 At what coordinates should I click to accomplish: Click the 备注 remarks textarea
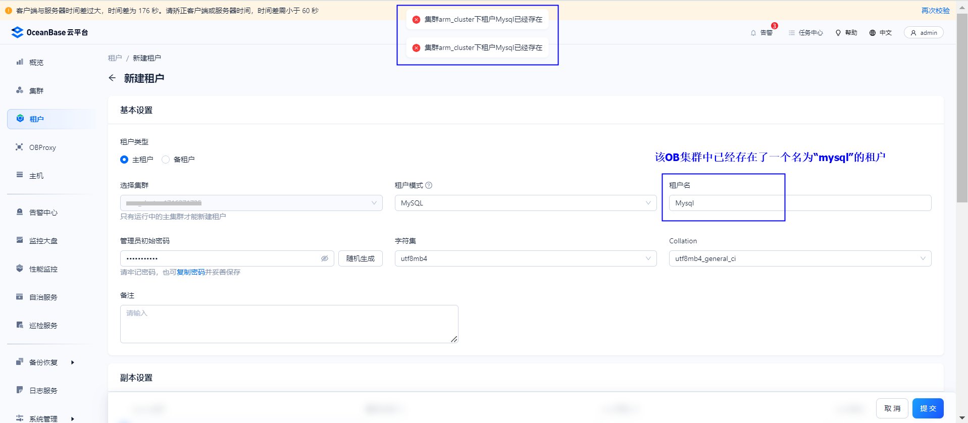click(289, 324)
